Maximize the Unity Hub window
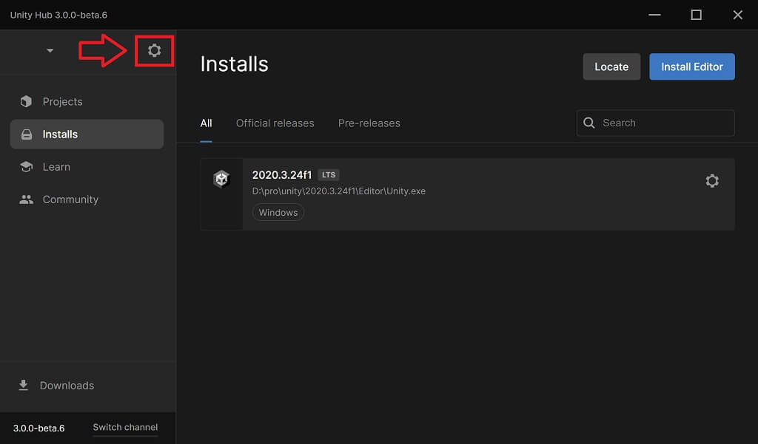This screenshot has width=758, height=444. pos(696,15)
